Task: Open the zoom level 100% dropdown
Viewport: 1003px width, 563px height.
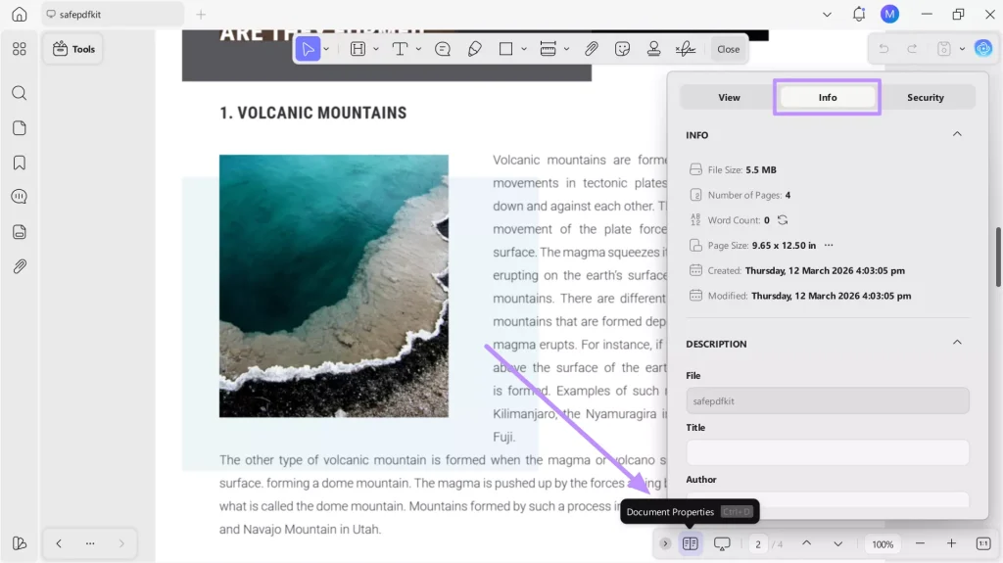Action: click(883, 544)
